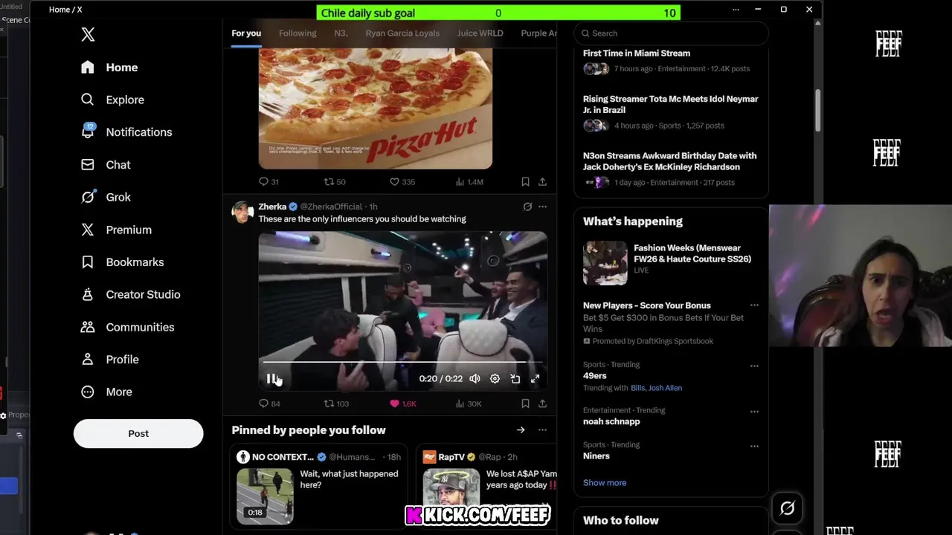Open noah schnapp trend options
This screenshot has width=952, height=535.
point(754,411)
